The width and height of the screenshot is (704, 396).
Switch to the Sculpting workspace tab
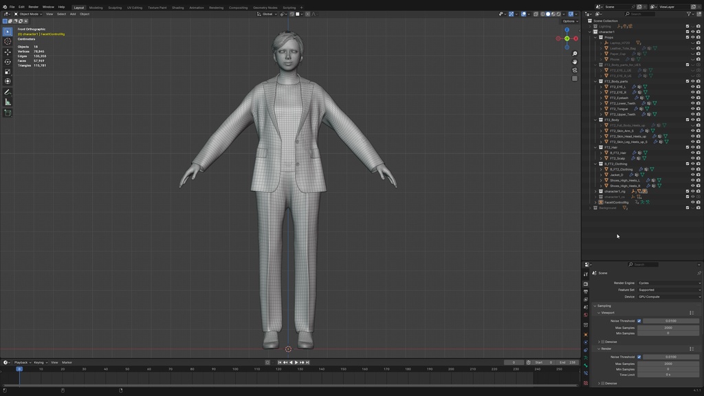(115, 8)
